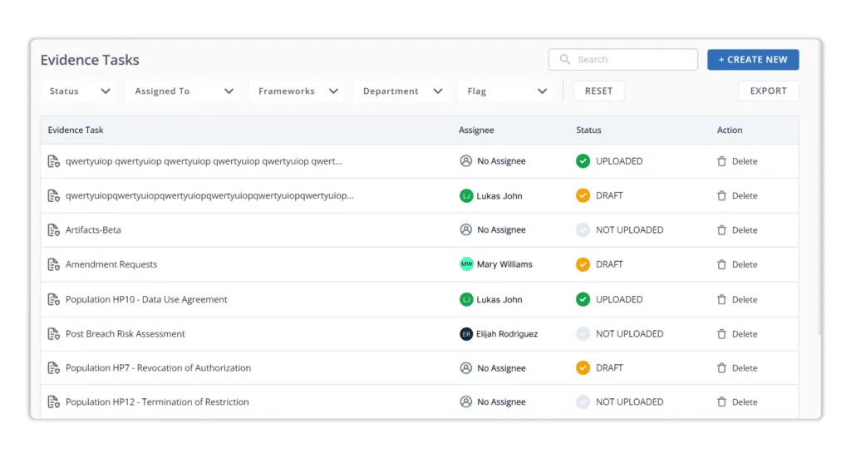Viewport: 851px width, 458px height.
Task: Click the Mary Williams MW avatar
Action: (x=466, y=264)
